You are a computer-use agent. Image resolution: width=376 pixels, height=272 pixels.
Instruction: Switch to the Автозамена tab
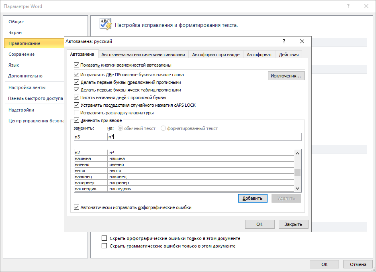pos(82,54)
